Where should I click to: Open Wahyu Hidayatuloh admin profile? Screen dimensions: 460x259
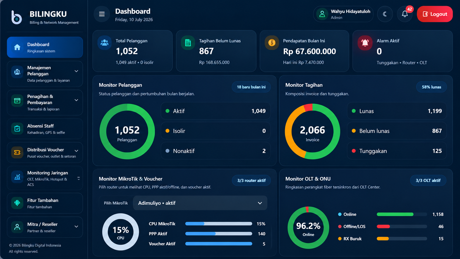(343, 14)
